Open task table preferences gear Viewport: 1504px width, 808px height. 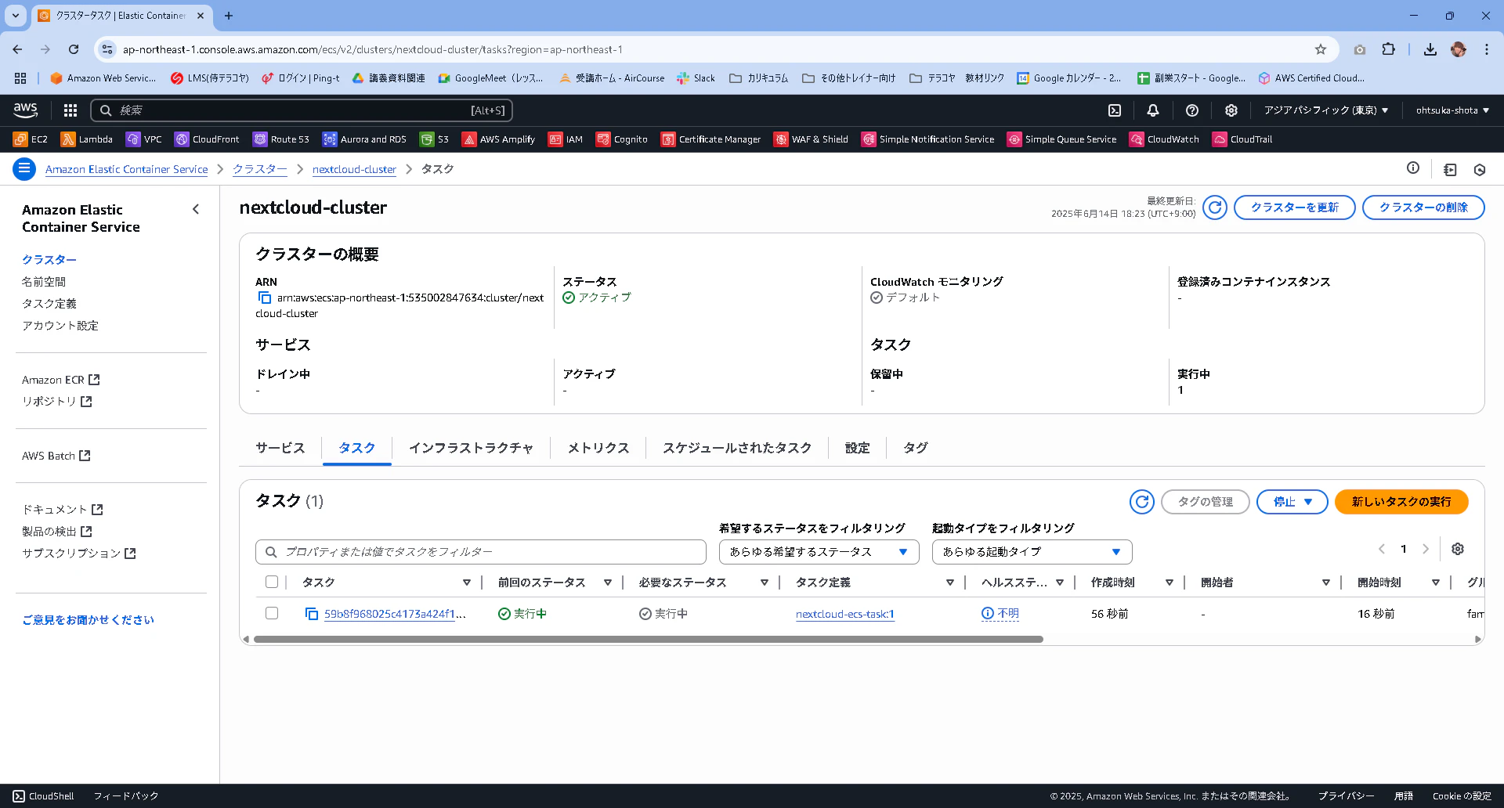(1458, 549)
